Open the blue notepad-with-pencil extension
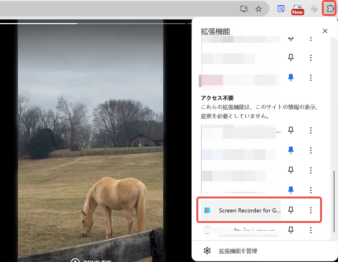Screen dimensions: 338x262 (x=281, y=9)
